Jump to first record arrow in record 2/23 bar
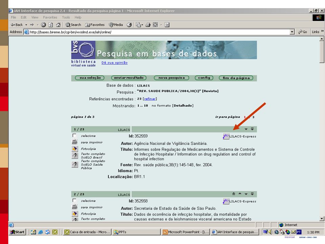The height and width of the screenshot is (244, 325). (234, 194)
